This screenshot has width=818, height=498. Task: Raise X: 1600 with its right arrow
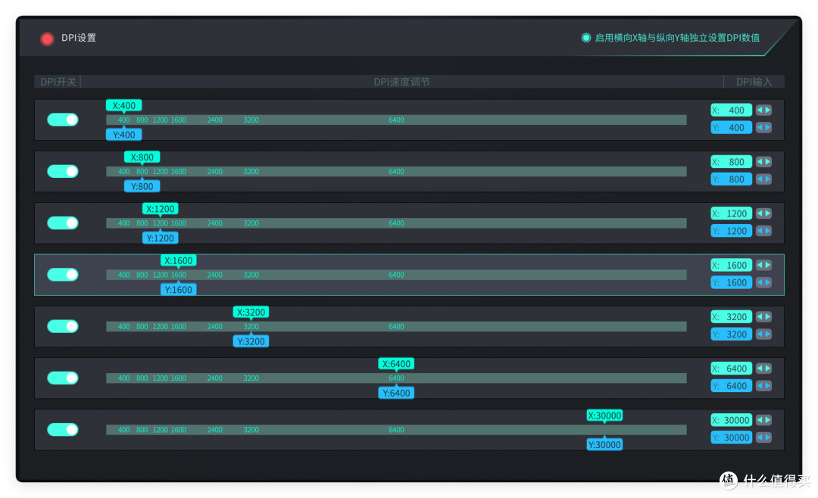768,265
